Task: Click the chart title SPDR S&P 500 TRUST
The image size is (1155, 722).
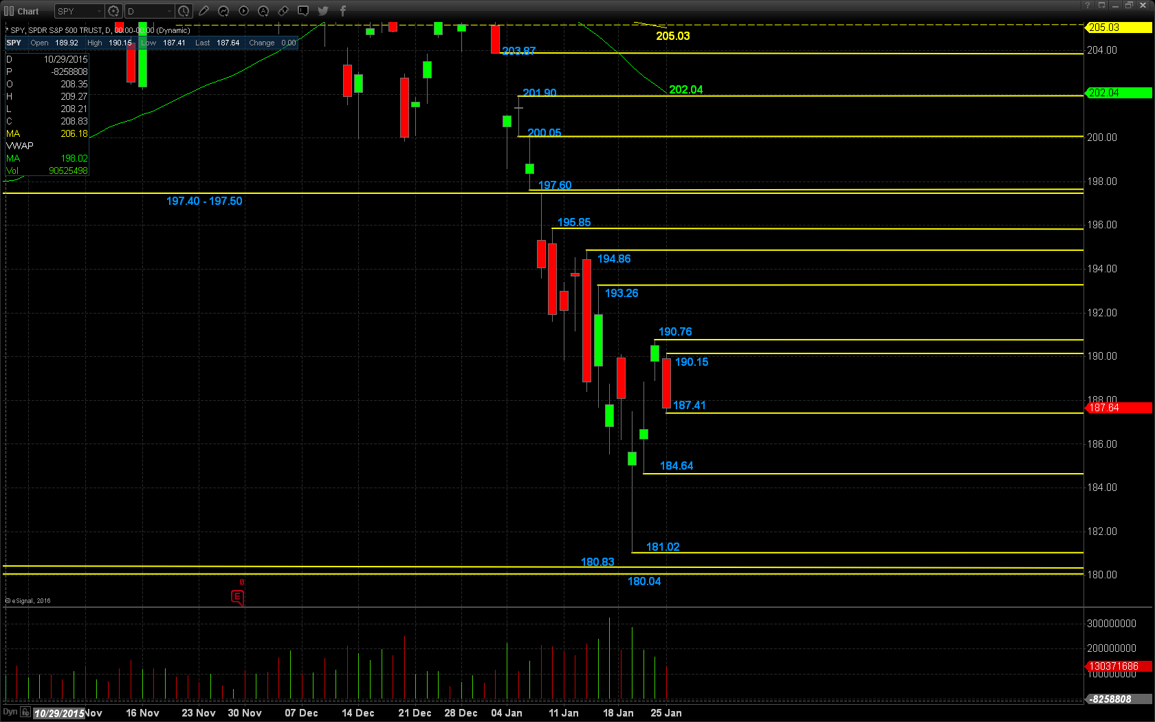Action: point(65,30)
